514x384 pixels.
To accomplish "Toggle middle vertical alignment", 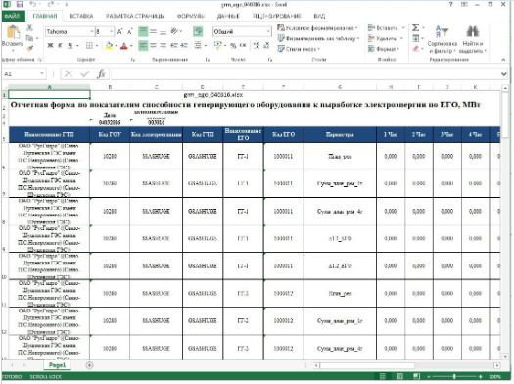I will tap(153, 31).
